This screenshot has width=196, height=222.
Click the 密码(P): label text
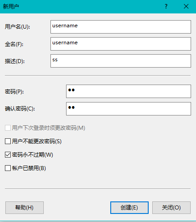click(14, 92)
